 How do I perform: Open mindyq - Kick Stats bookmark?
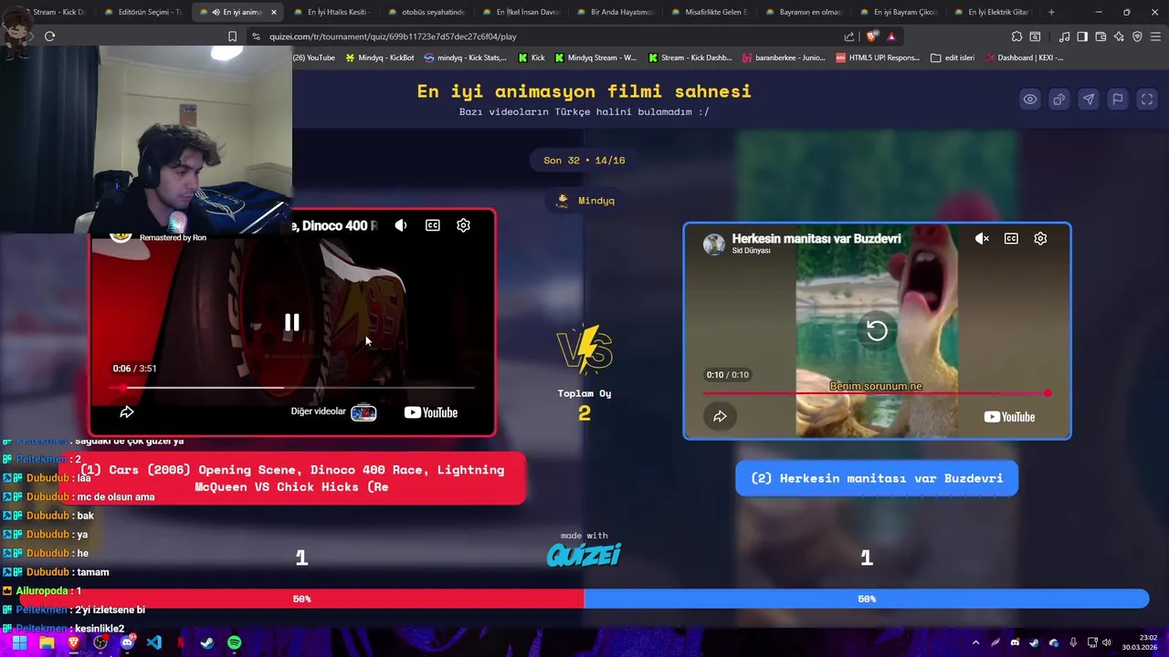click(465, 57)
